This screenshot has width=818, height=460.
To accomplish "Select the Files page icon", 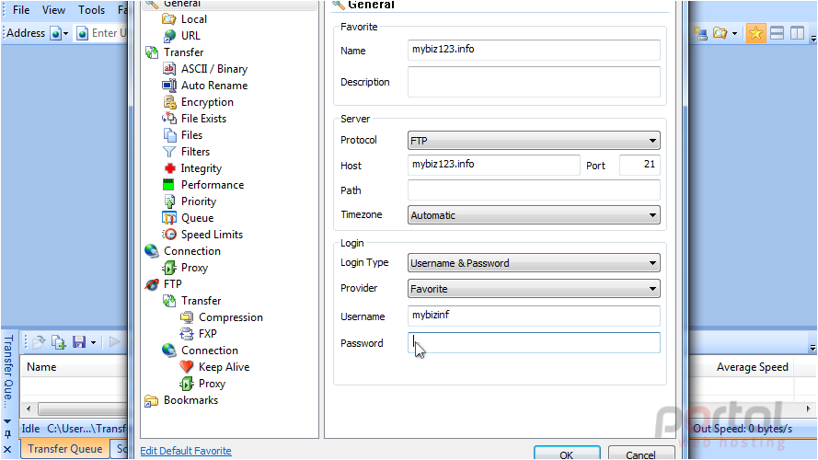I will pos(169,135).
